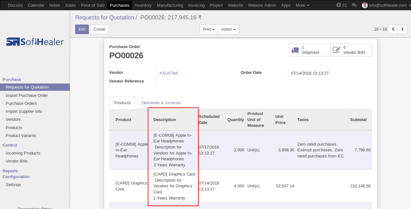The height and width of the screenshot is (209, 411).
Task: Open the Inventory menu
Action: [143, 5]
